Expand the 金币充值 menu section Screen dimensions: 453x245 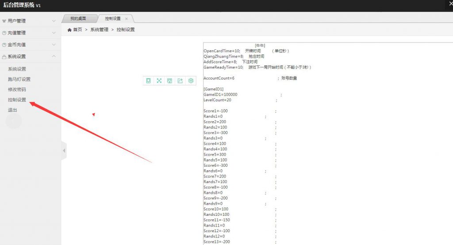(x=30, y=45)
